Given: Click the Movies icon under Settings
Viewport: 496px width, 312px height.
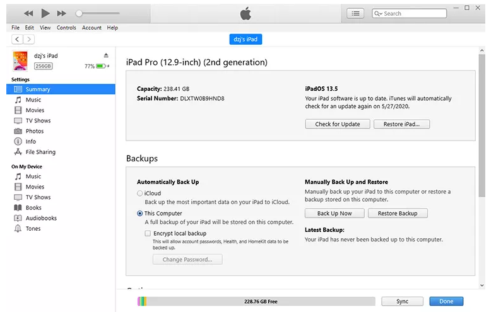Looking at the screenshot, I should (x=18, y=110).
